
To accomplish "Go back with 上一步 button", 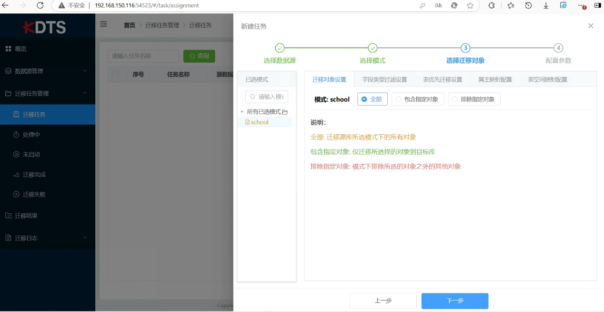I will (x=383, y=301).
